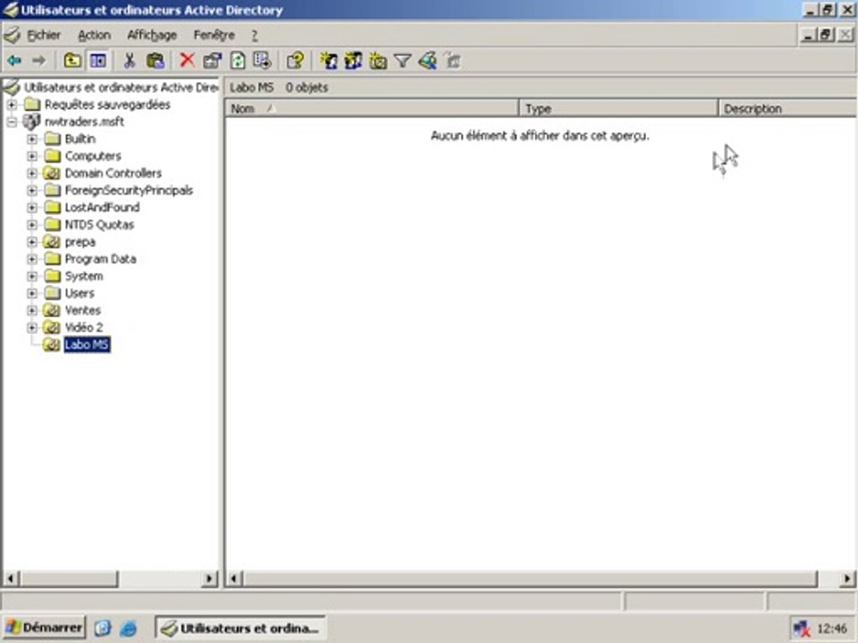Toggle the show/hide console tree button
Viewport: 858px width, 643px height.
pyautogui.click(x=98, y=61)
